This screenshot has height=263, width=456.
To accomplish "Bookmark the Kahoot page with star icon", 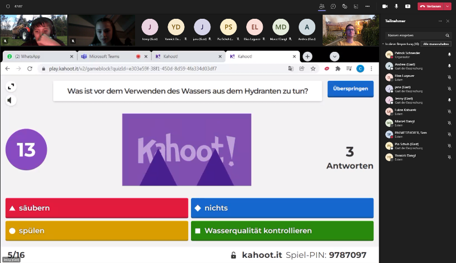I will point(313,68).
